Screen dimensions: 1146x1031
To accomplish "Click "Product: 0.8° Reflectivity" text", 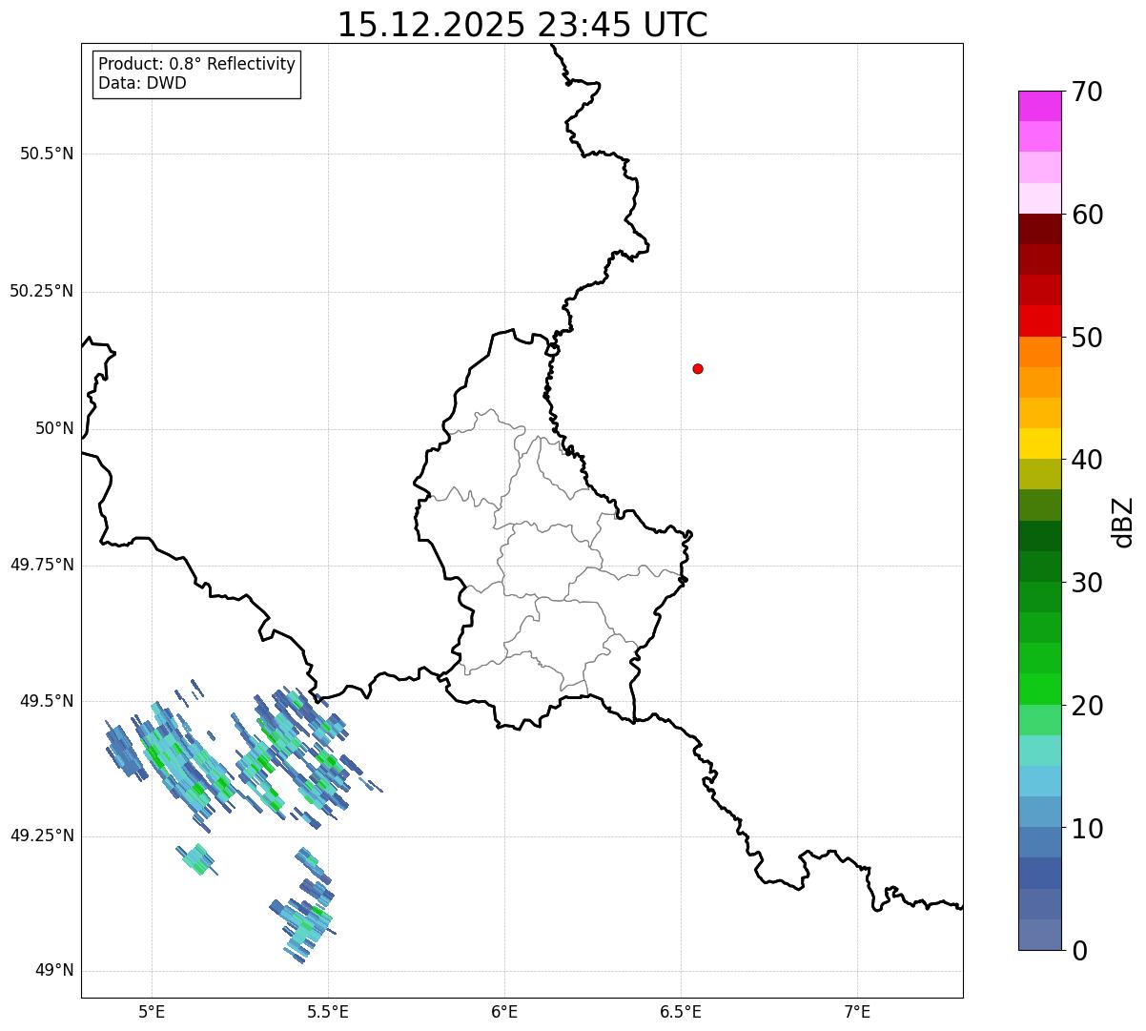I will (197, 65).
